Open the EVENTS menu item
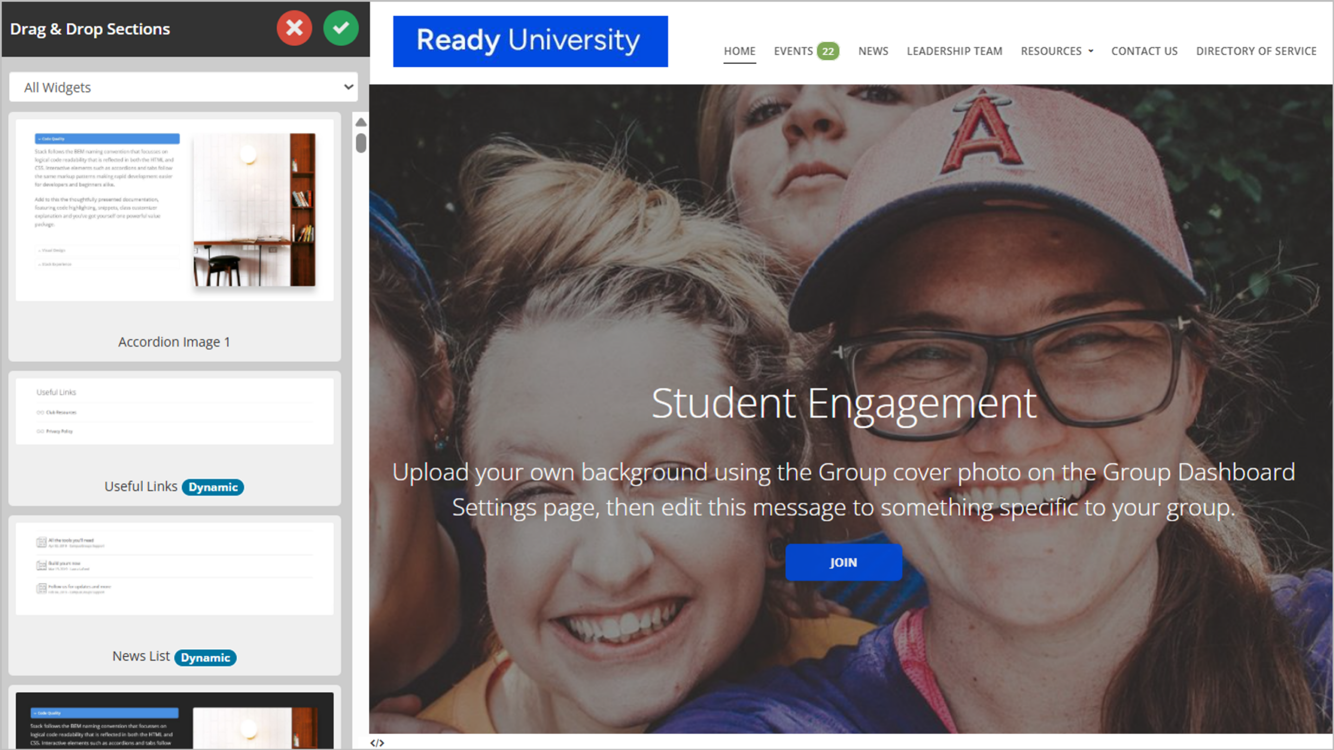 (793, 51)
